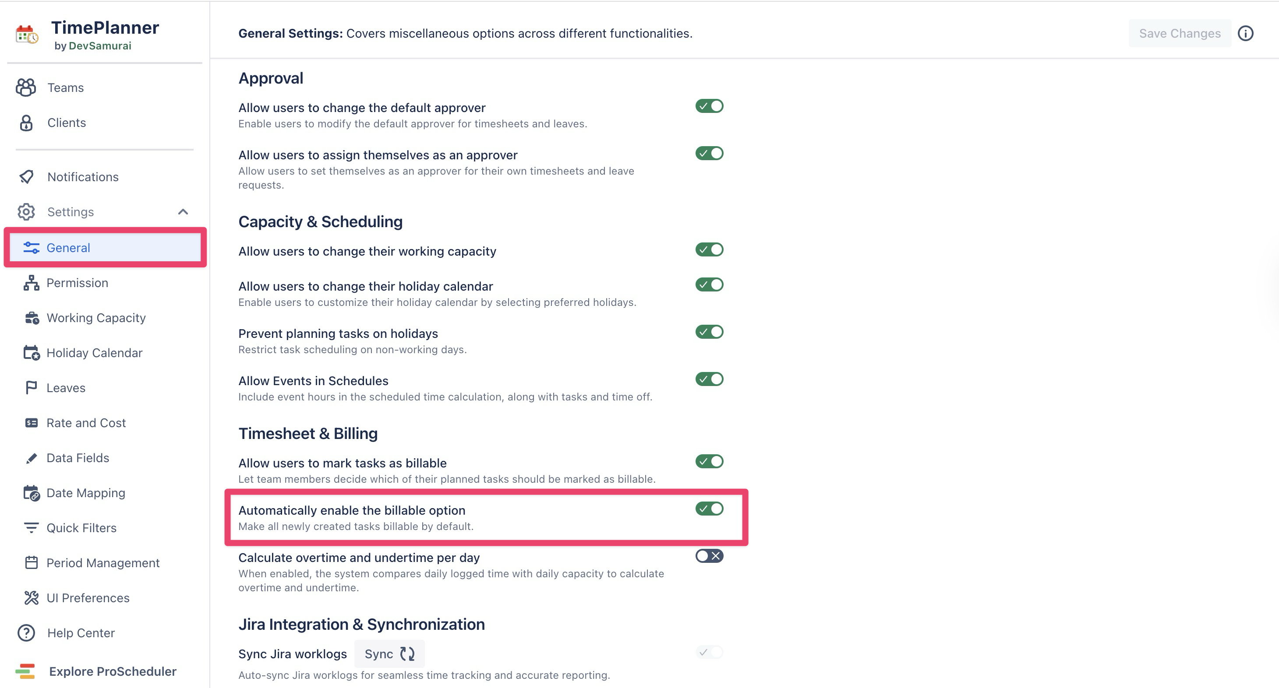Screen dimensions: 1279x688
Task: Click the DevSamurai link under TimePlanner
Action: pyautogui.click(x=100, y=46)
